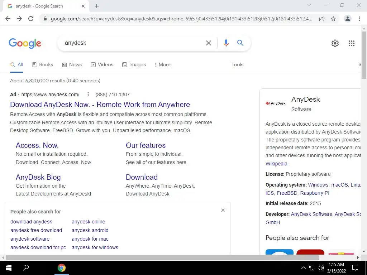367x275 pixels.
Task: Search for anydesk android suggestion
Action: [90, 230]
